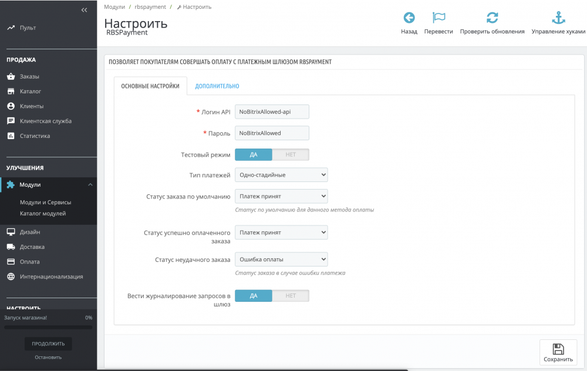Viewport: 587px width, 371px height.
Task: Set Тестовый режим to НЕТ
Action: point(291,155)
